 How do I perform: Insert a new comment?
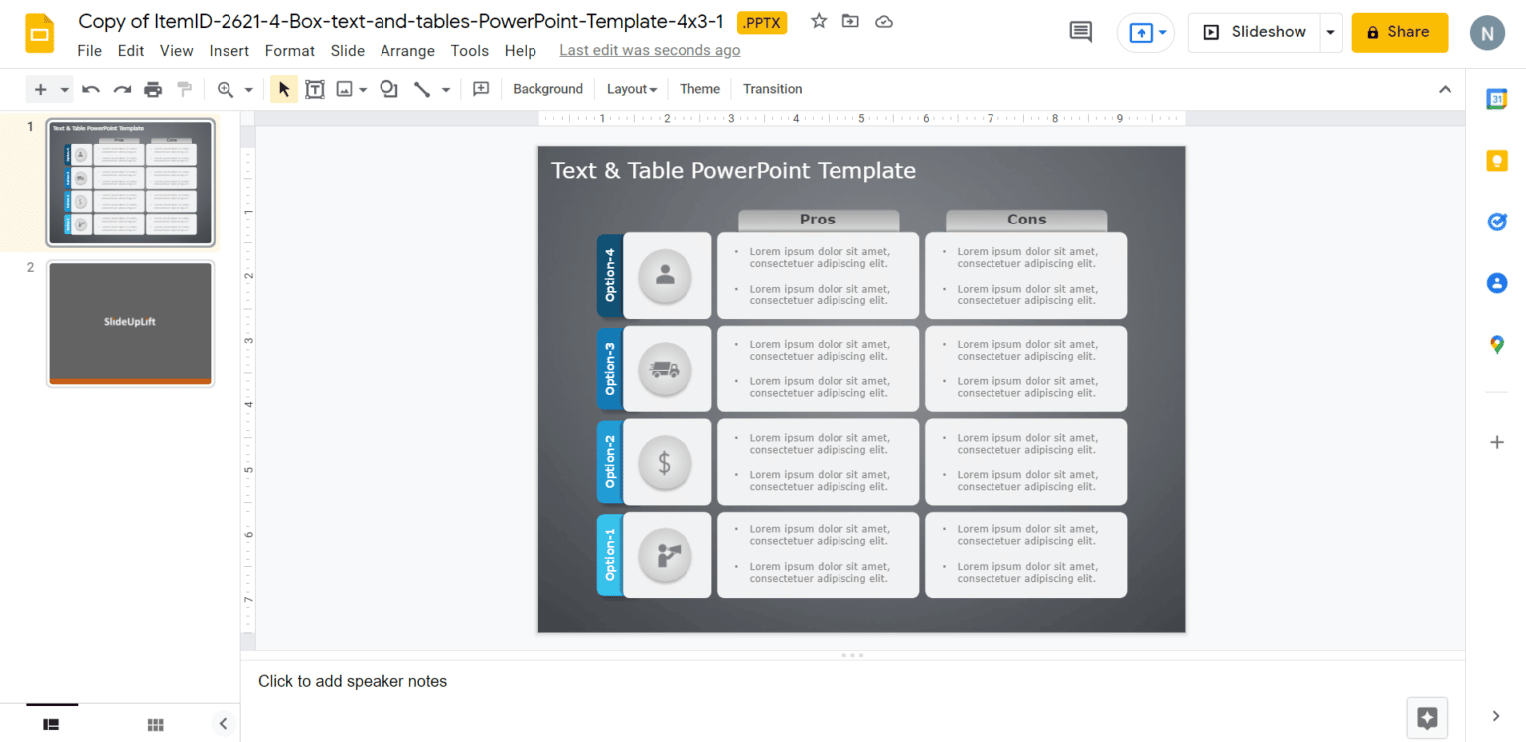click(481, 89)
